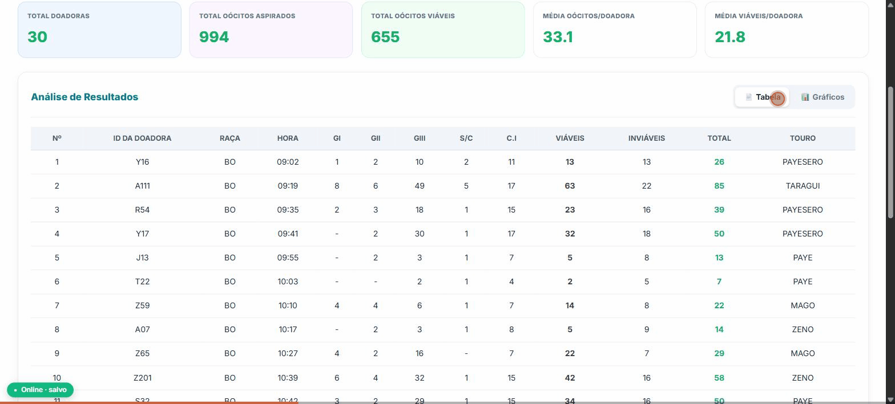
Task: Click total value 85 in A111 row
Action: click(719, 186)
